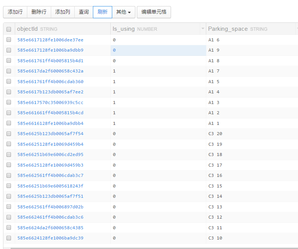
Task: Tick the checkbox for row A1 5
Action: click(x=9, y=81)
